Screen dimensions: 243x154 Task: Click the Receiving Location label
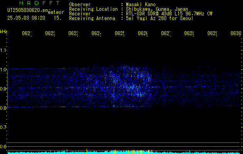pos(93,9)
